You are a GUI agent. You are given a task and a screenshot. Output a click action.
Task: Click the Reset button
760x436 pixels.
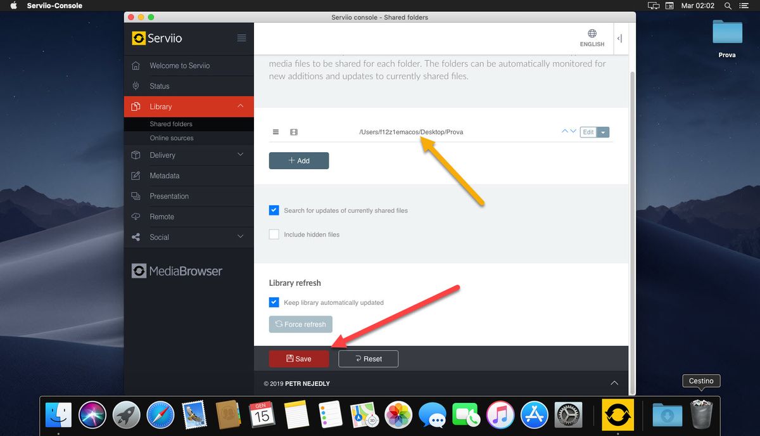pyautogui.click(x=368, y=358)
